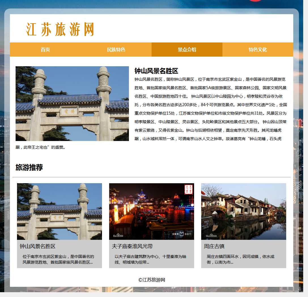Click the 周庄古镇 card description text
The image size is (308, 297).
241,259
